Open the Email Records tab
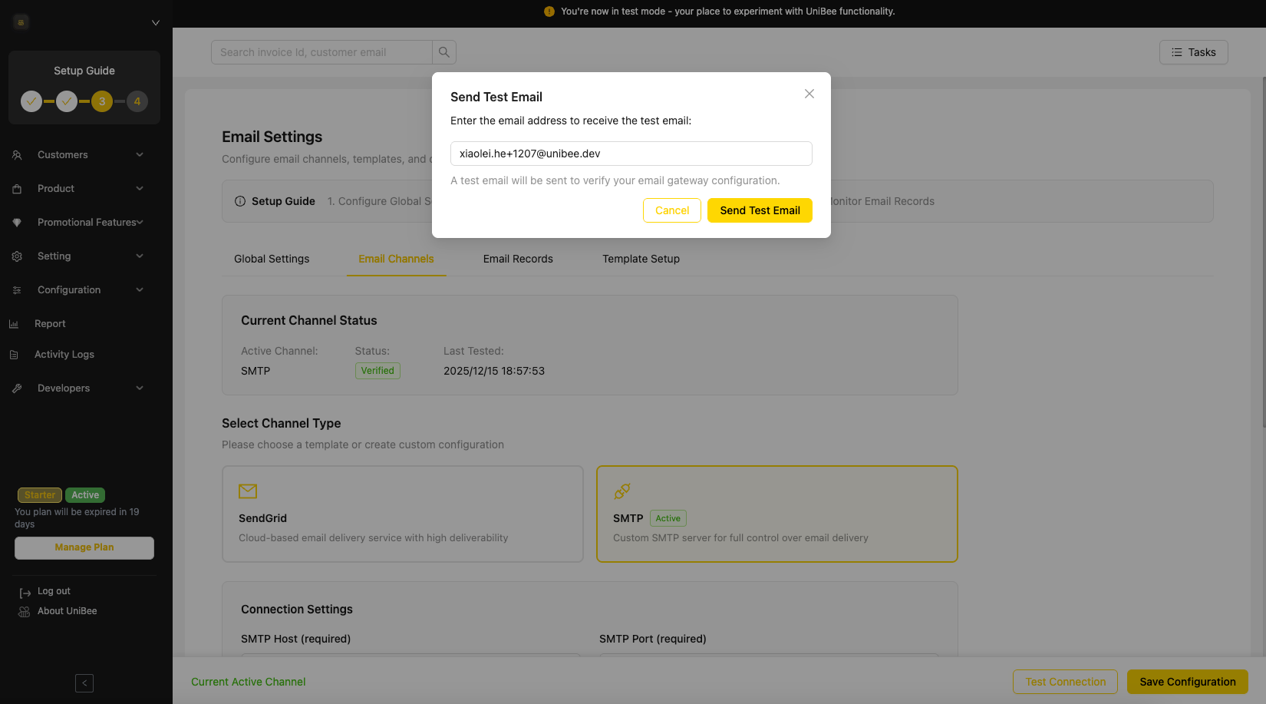Image resolution: width=1266 pixels, height=704 pixels. tap(518, 259)
